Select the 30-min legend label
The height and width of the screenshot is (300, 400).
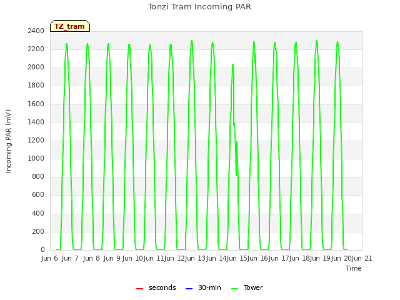point(209,287)
